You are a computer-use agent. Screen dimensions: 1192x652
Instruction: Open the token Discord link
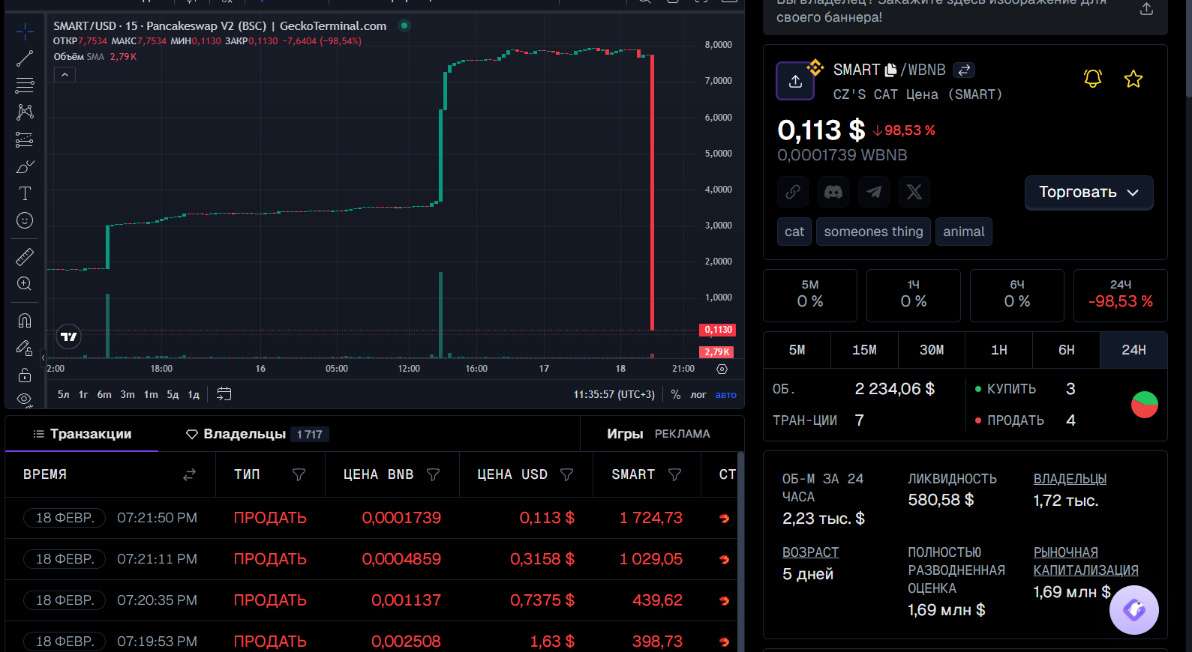point(833,192)
